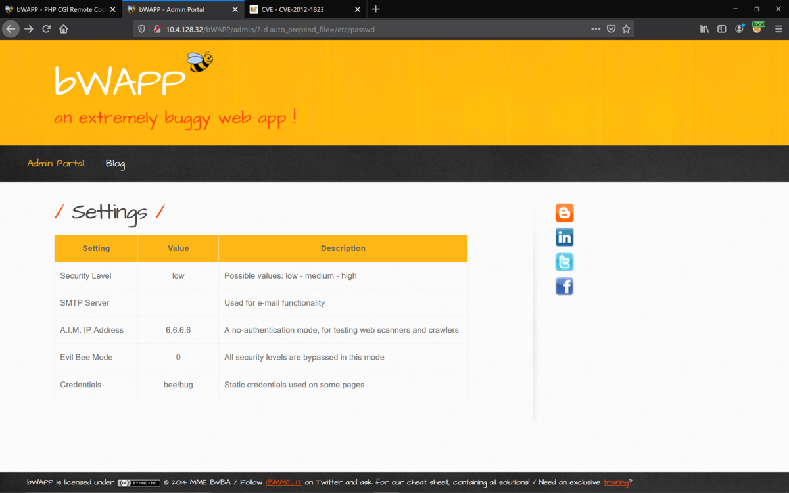Click 'an extremely buggy web app' tagline
789x493 pixels.
[x=175, y=118]
